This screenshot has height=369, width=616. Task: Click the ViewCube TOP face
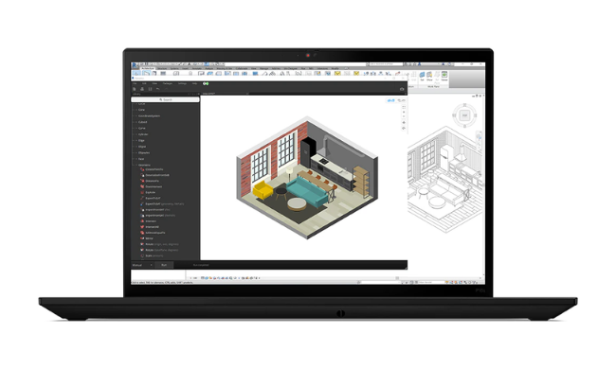pos(464,115)
